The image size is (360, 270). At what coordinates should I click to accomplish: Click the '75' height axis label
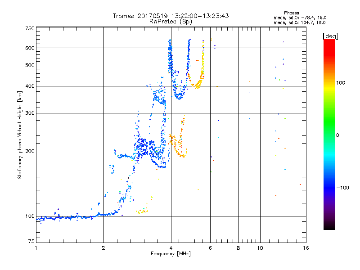click(31, 241)
